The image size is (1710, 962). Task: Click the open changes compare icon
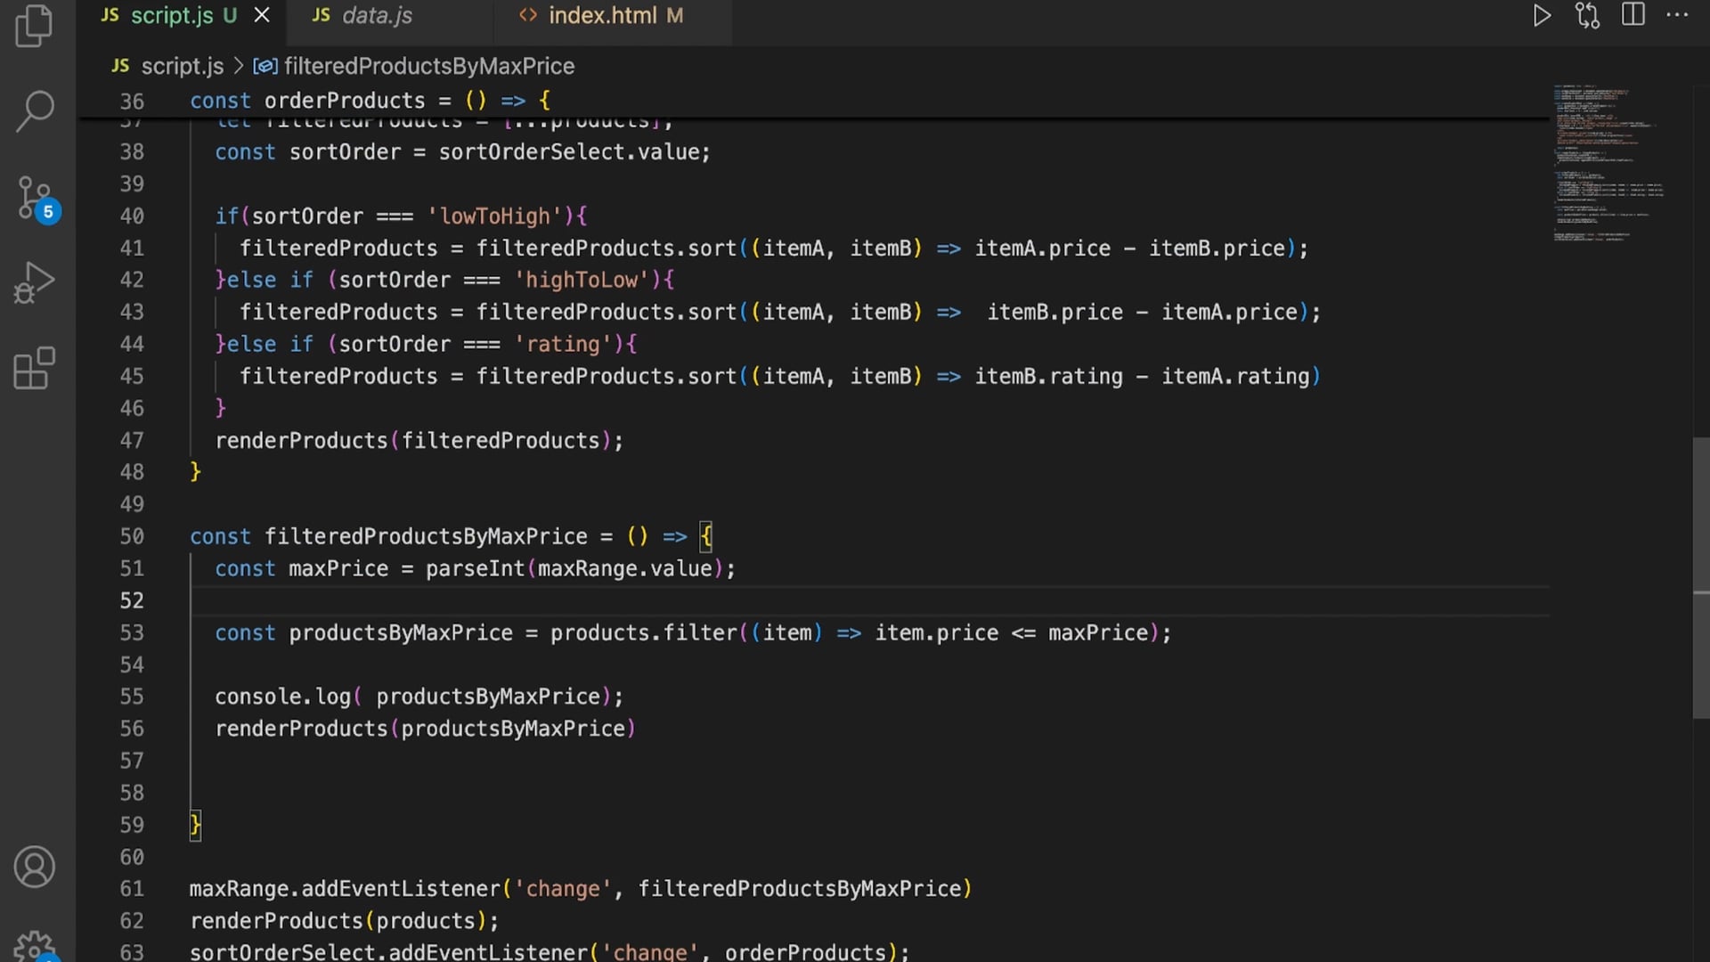[1587, 15]
